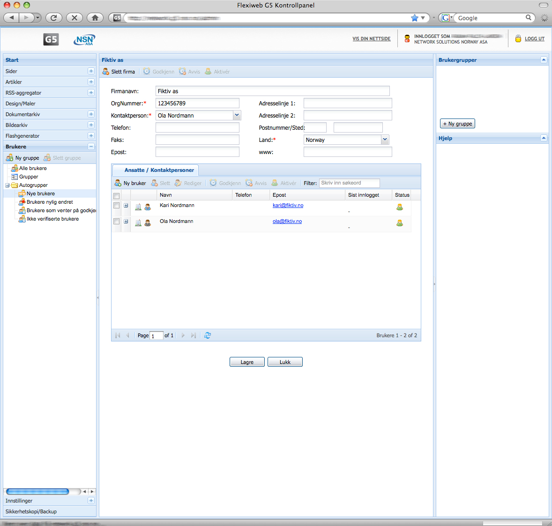The height and width of the screenshot is (526, 552).
Task: Toggle the select-all checkbox in the table header
Action: pyautogui.click(x=117, y=196)
